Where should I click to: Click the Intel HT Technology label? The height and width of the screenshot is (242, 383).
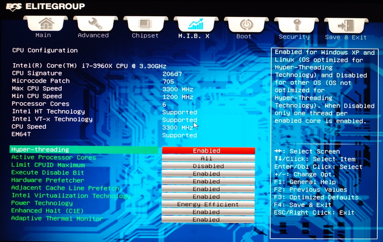(x=48, y=111)
